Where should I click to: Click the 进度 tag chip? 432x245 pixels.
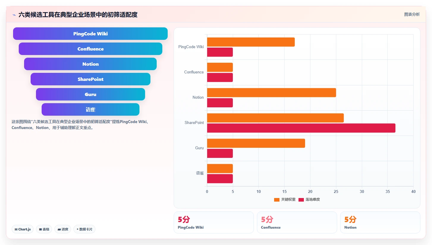[63, 229]
